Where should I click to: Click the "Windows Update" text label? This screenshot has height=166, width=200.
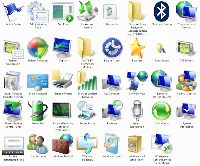click(112, 156)
